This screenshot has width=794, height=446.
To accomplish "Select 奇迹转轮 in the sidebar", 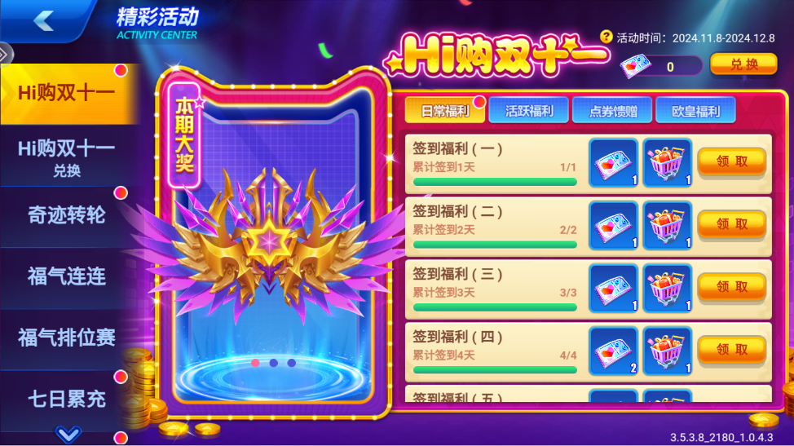I will pos(67,215).
